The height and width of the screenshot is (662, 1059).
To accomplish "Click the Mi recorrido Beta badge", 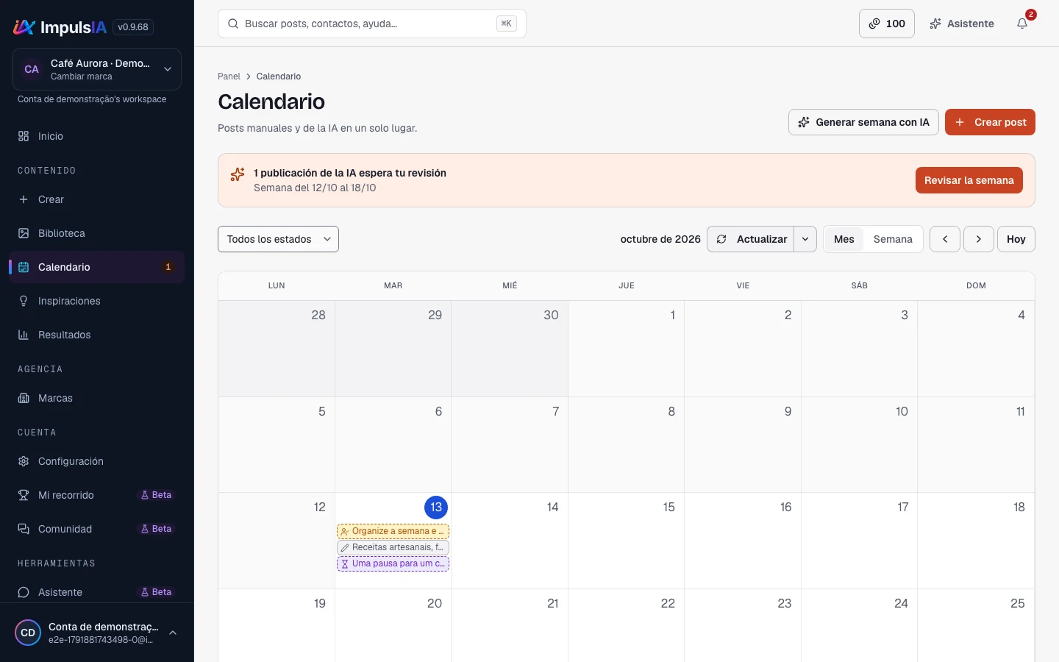I will coord(157,495).
